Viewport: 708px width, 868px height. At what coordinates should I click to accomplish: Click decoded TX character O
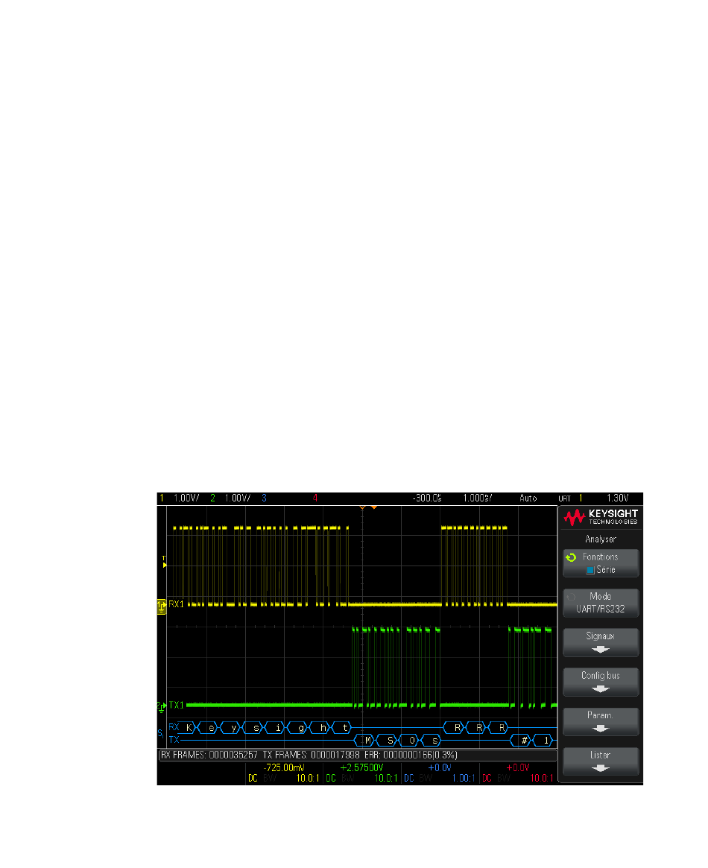coord(412,740)
